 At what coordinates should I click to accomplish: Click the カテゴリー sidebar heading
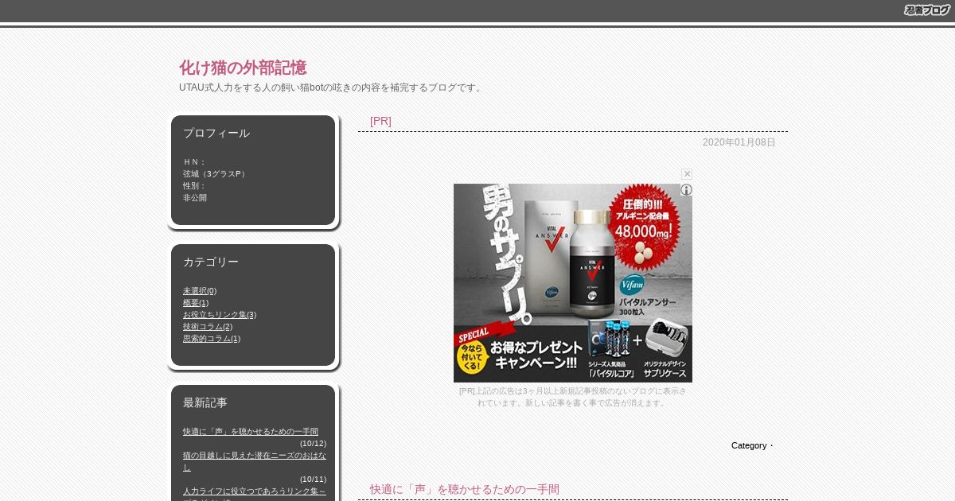[211, 262]
